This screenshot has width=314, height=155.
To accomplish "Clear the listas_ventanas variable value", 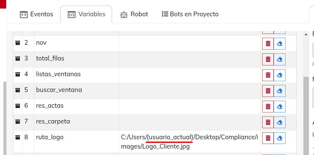I will (x=280, y=75).
